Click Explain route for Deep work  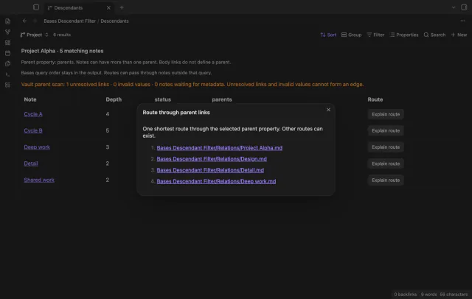pos(386,147)
